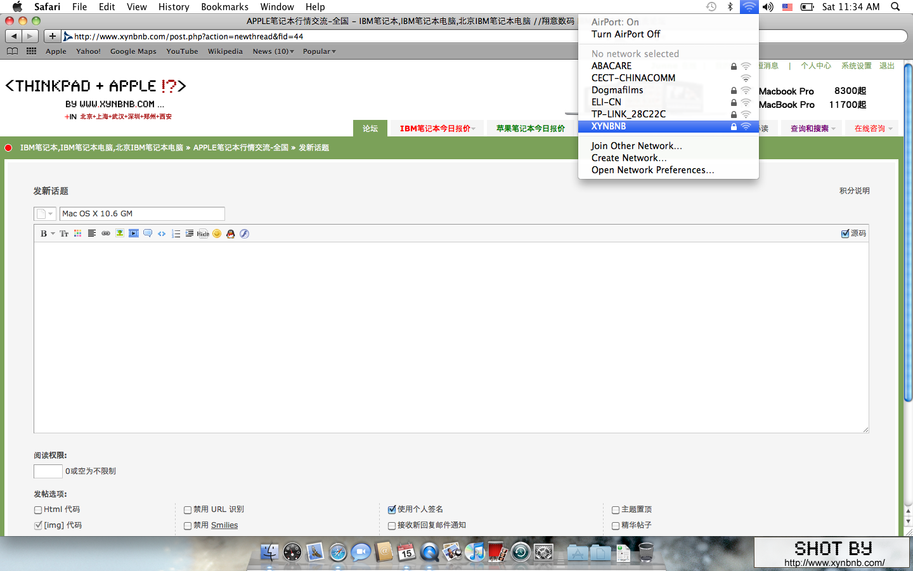The height and width of the screenshot is (571, 913).
Task: Toggle the [img] 代码 checkbox
Action: (x=38, y=525)
